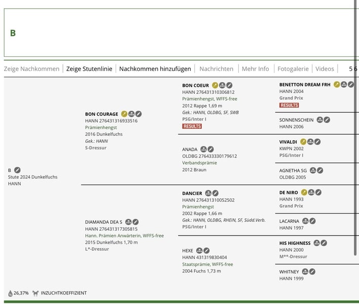Screen dimensions: 359x304
Task: Edit BON COURAGE with the pencil icon
Action: tap(138, 114)
